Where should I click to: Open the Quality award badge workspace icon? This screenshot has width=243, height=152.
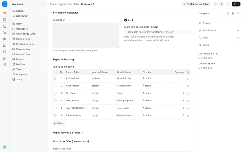(5, 65)
